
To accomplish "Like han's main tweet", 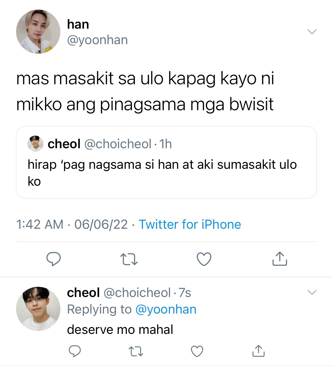I will [x=204, y=259].
